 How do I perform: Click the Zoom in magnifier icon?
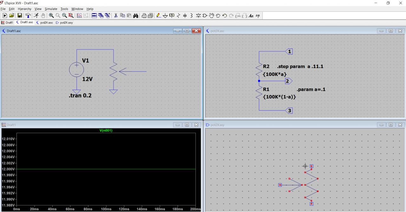point(51,16)
